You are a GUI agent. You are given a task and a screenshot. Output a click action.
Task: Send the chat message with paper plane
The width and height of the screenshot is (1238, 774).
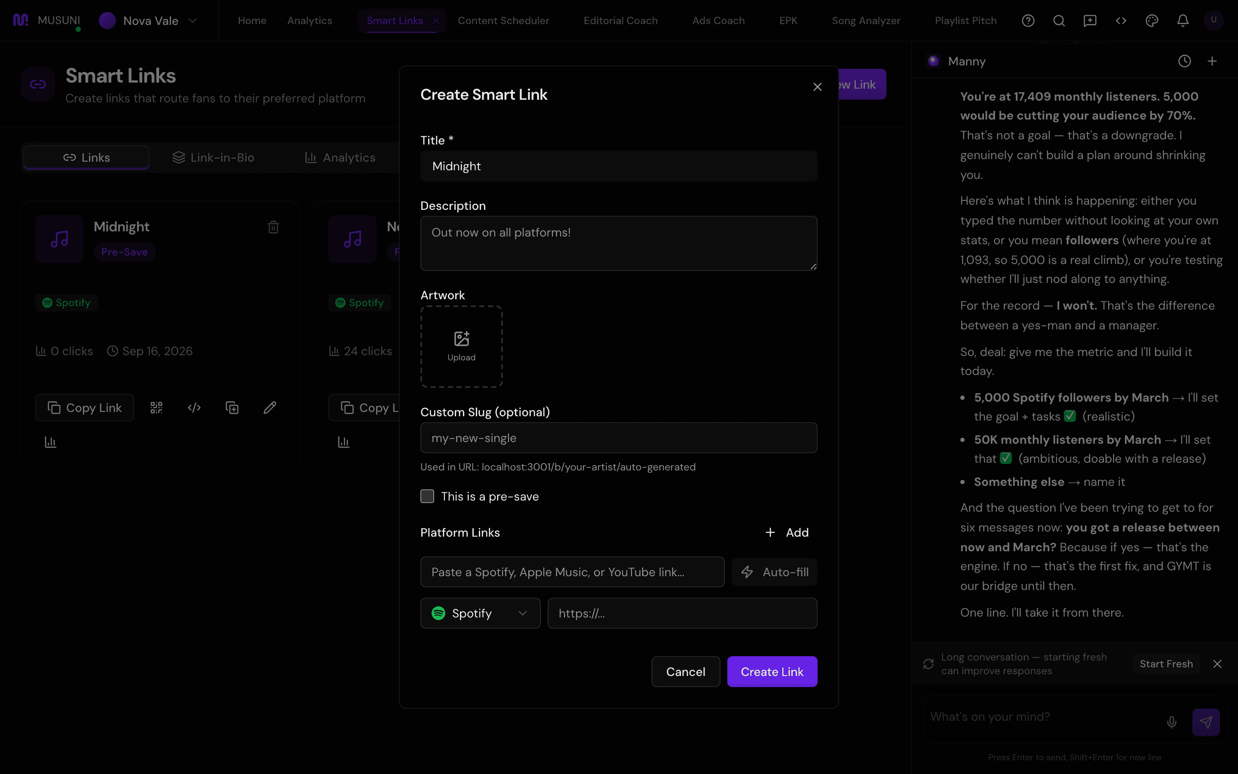[1206, 722]
